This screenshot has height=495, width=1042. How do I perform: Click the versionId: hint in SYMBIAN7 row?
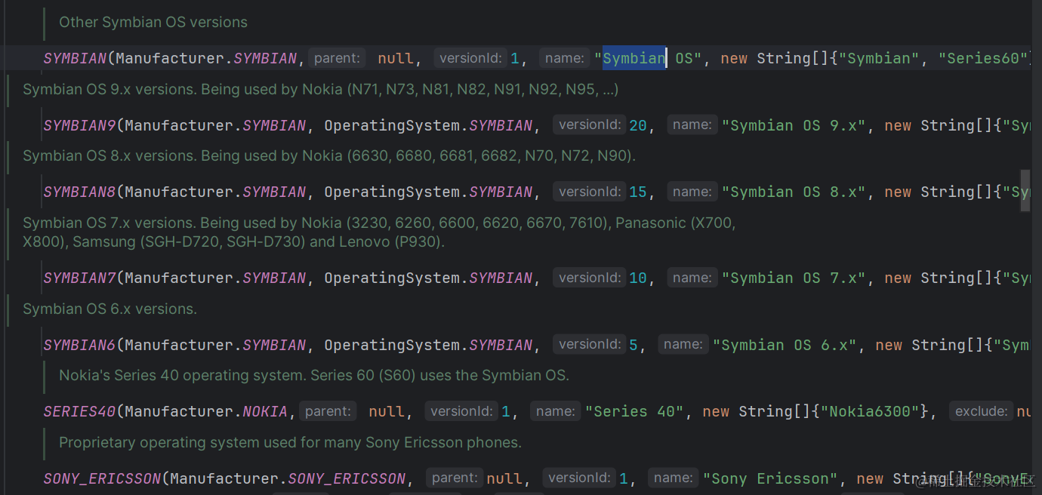(x=589, y=278)
